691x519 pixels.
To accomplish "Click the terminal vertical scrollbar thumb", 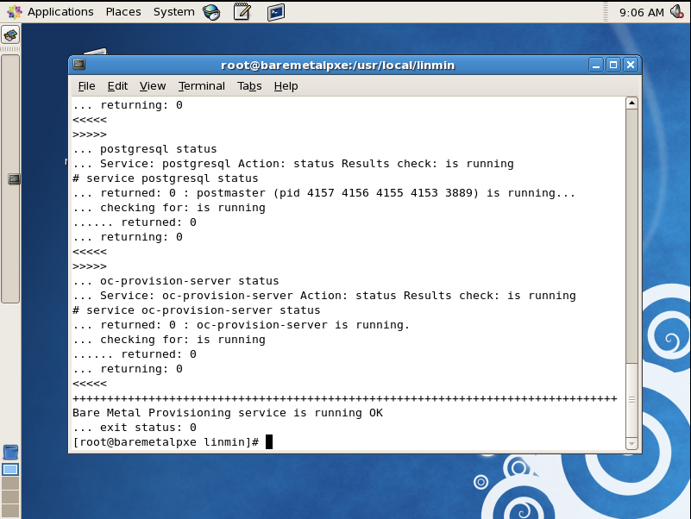I will point(632,400).
